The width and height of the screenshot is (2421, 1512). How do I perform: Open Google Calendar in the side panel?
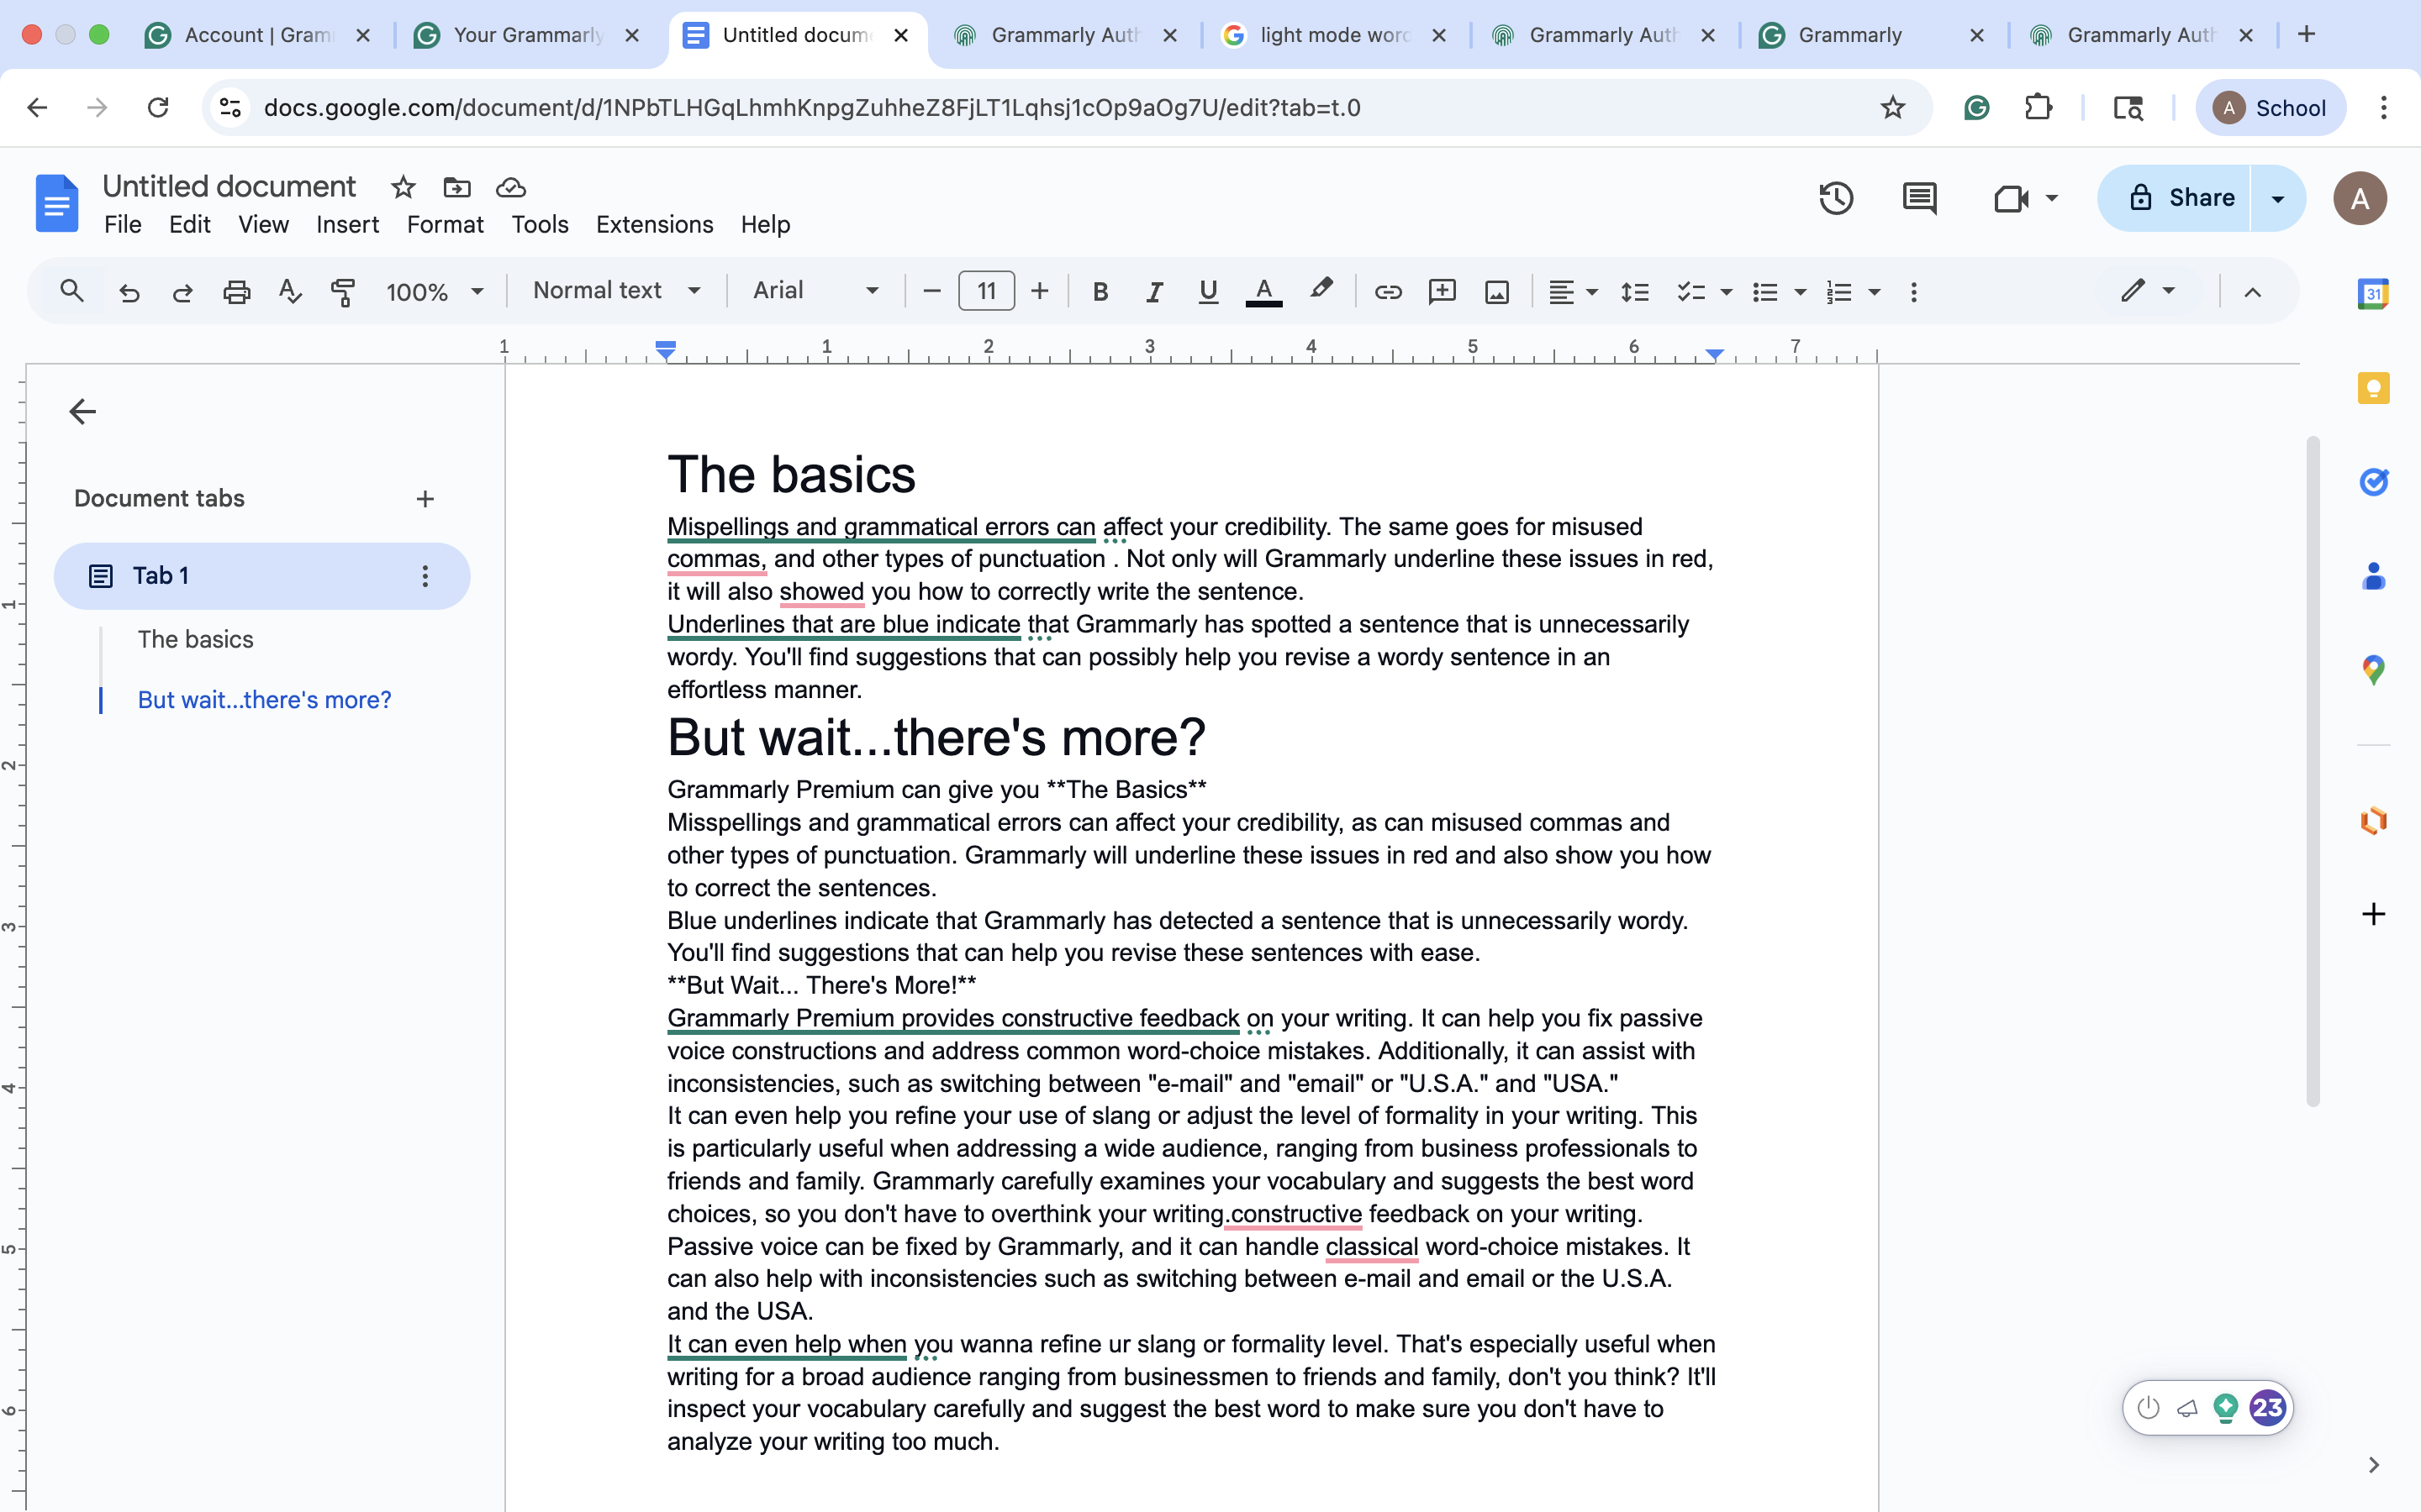[x=2375, y=293]
